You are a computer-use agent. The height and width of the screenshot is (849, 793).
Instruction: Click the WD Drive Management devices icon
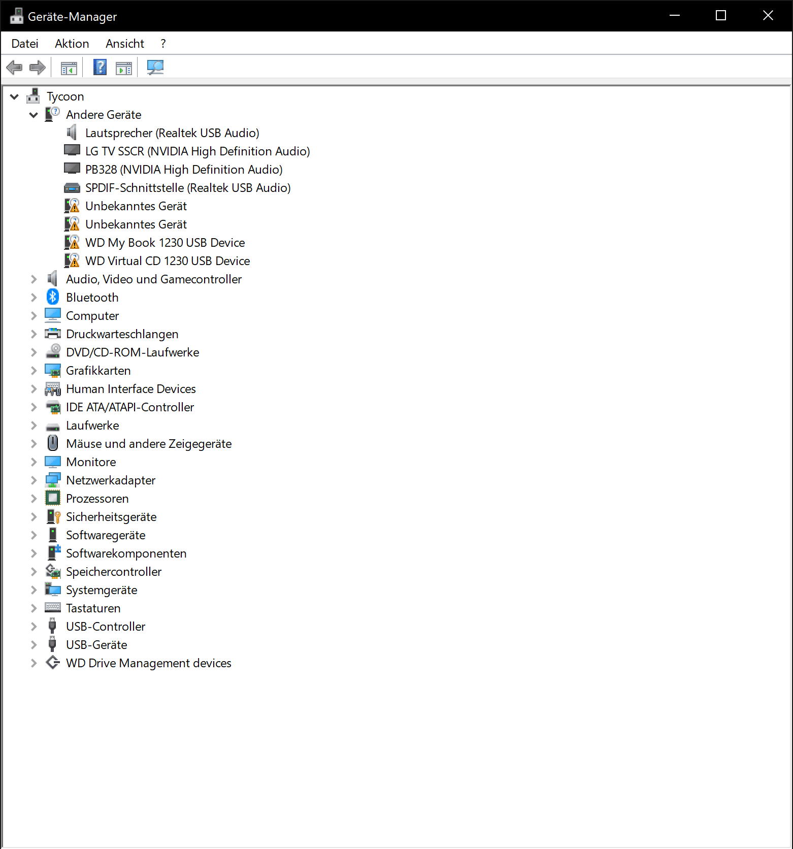tap(53, 663)
